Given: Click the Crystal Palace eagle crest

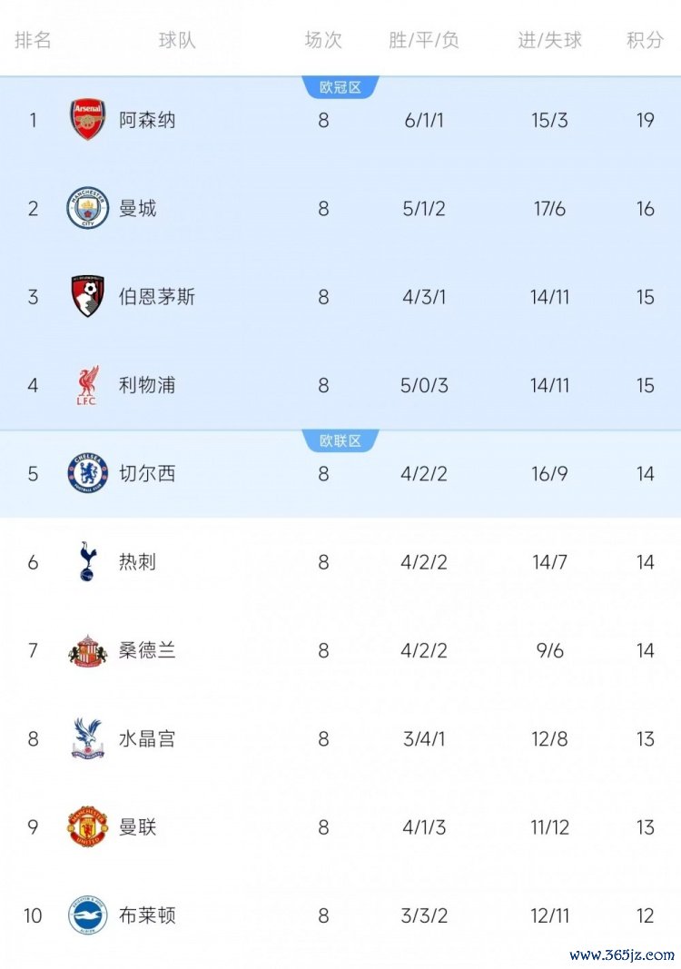Looking at the screenshot, I should [88, 738].
